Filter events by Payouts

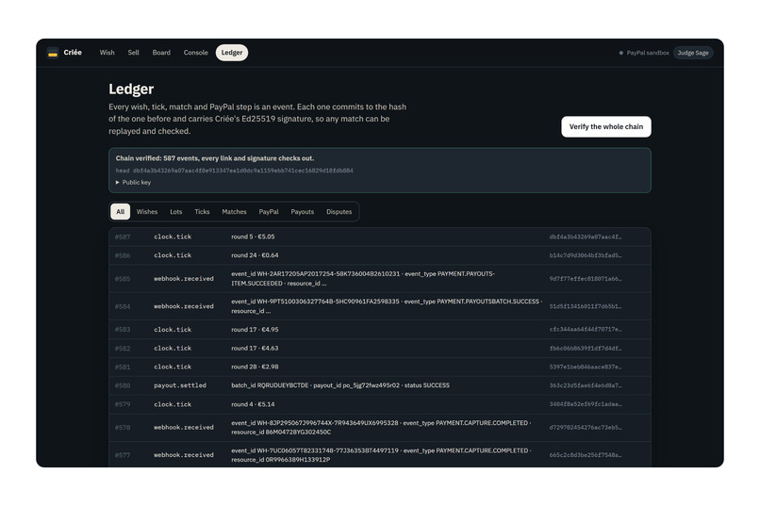(x=303, y=212)
